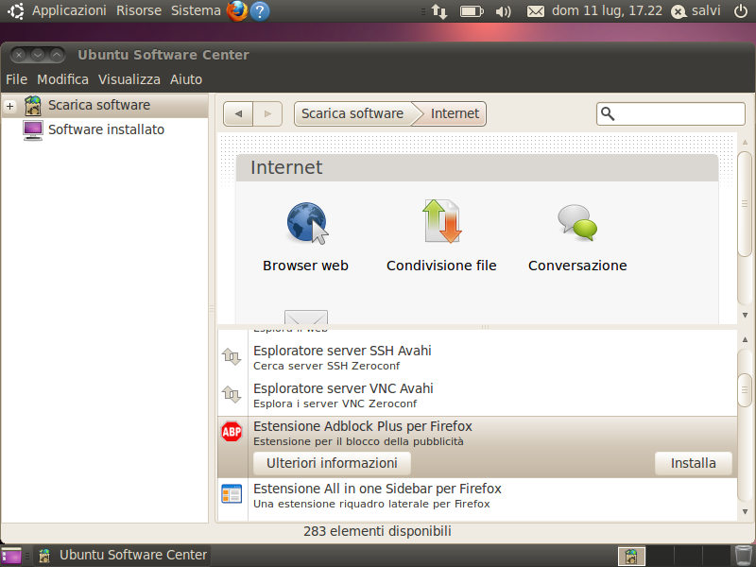This screenshot has height=567, width=756.
Task: Open the Condivisione file category
Action: 441,237
